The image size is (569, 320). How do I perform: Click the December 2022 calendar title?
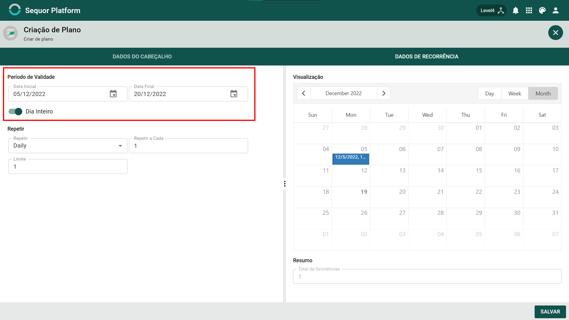click(x=343, y=93)
